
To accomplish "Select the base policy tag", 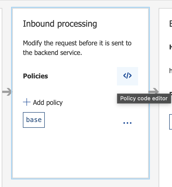I will click(34, 120).
